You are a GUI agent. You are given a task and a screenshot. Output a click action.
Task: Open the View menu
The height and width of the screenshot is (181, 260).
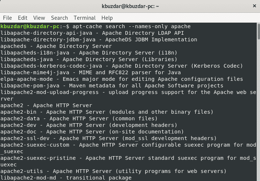pyautogui.click(x=39, y=18)
